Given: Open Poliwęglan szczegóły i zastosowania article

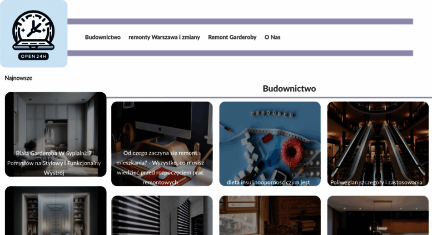Looking at the screenshot, I should [x=376, y=182].
